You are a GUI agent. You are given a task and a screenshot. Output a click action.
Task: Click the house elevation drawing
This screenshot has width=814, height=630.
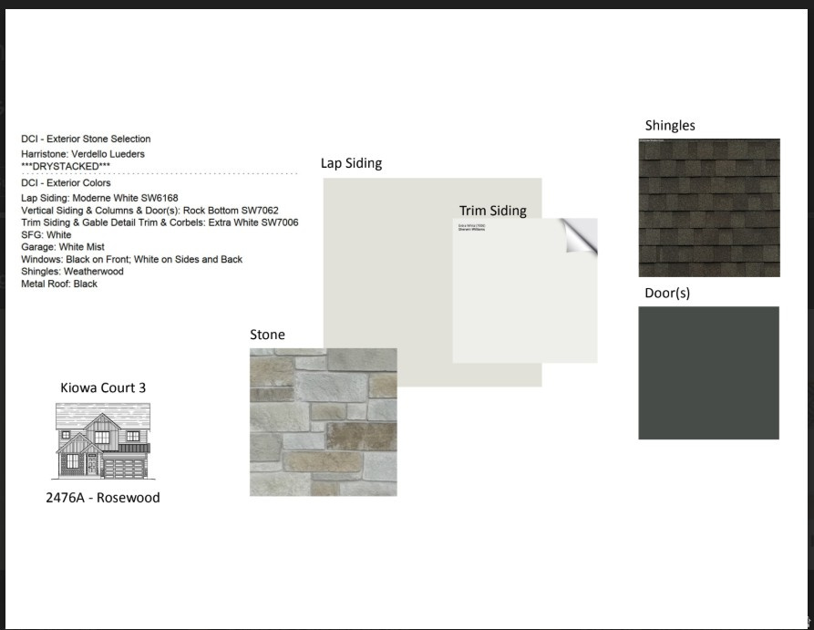102,441
